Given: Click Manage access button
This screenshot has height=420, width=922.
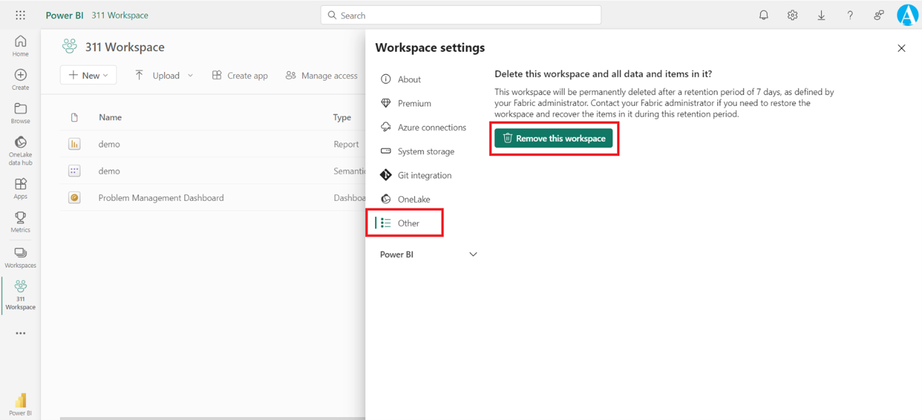Looking at the screenshot, I should pos(321,75).
